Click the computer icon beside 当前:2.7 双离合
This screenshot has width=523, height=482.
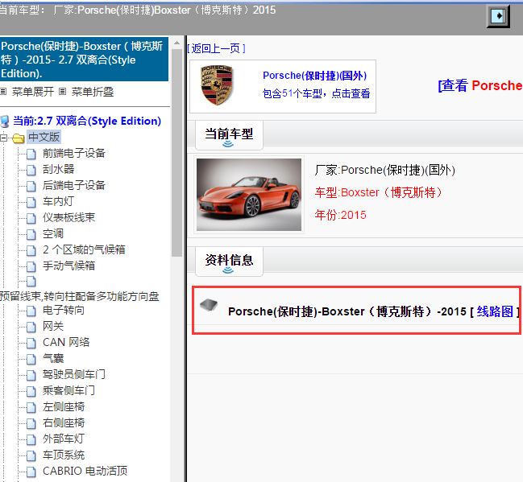pyautogui.click(x=5, y=122)
